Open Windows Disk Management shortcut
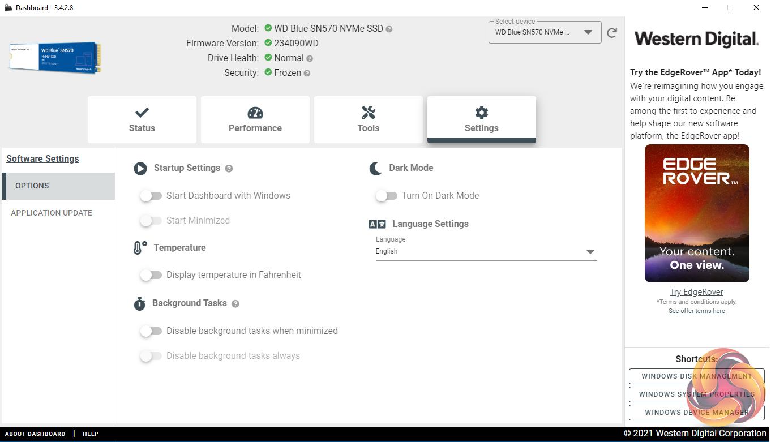The image size is (771, 442). (x=696, y=376)
